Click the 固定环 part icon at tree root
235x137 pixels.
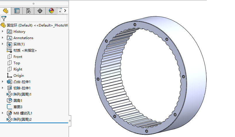point(3,25)
